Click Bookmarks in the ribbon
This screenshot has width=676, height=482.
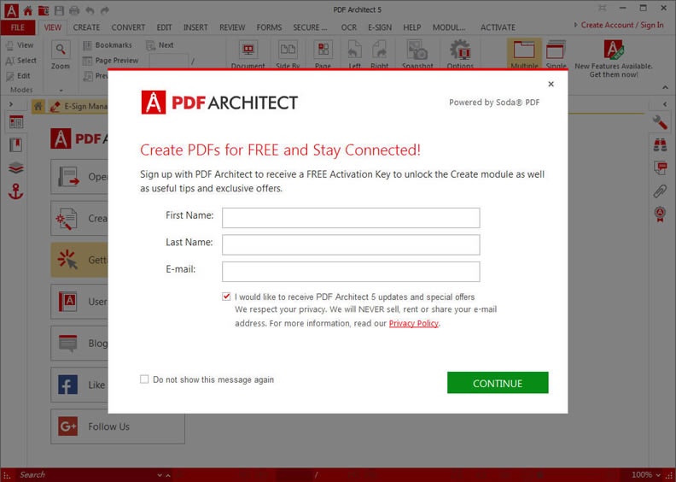click(108, 45)
